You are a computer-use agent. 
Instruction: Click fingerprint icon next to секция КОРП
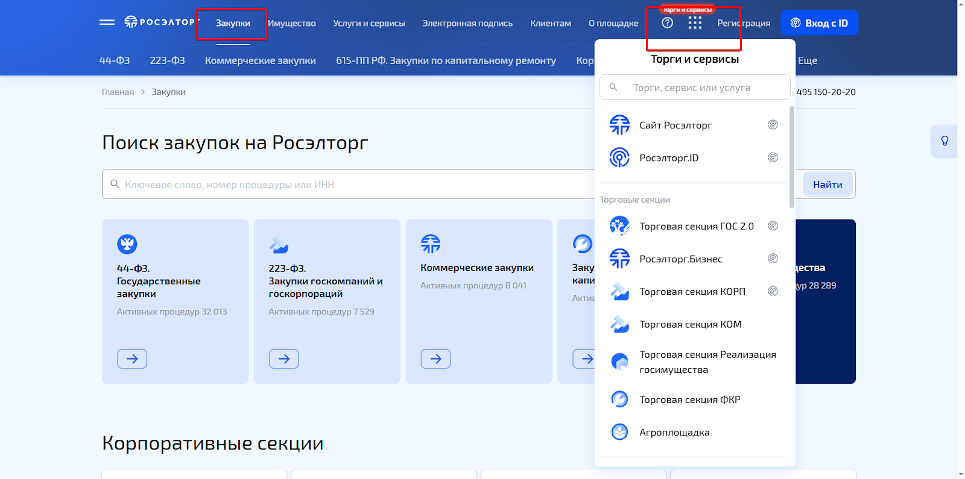click(773, 291)
